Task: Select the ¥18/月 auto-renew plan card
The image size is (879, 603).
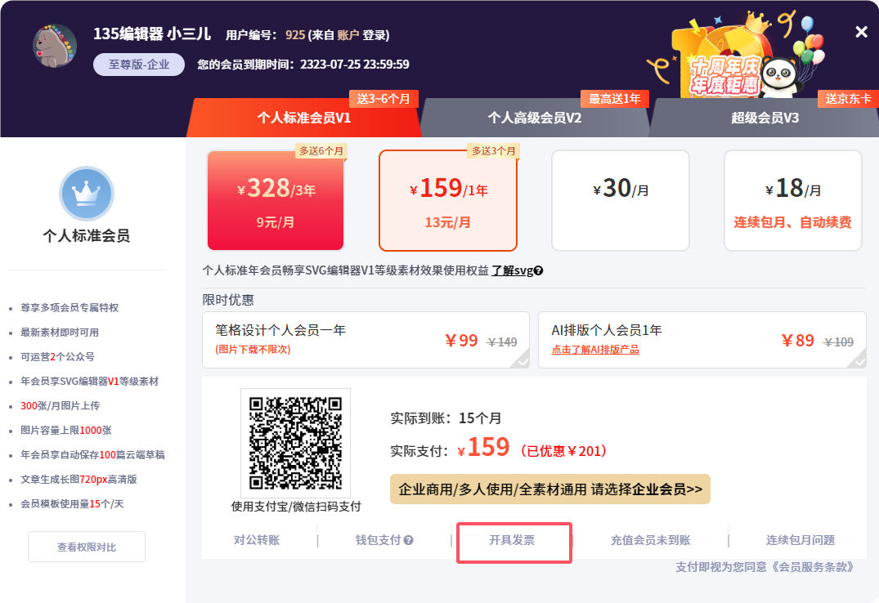Action: (792, 201)
